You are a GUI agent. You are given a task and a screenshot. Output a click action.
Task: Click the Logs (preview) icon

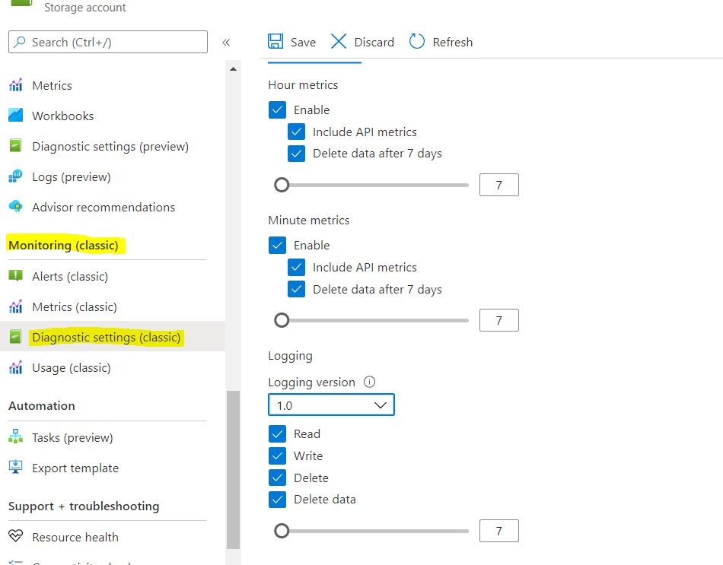(15, 176)
